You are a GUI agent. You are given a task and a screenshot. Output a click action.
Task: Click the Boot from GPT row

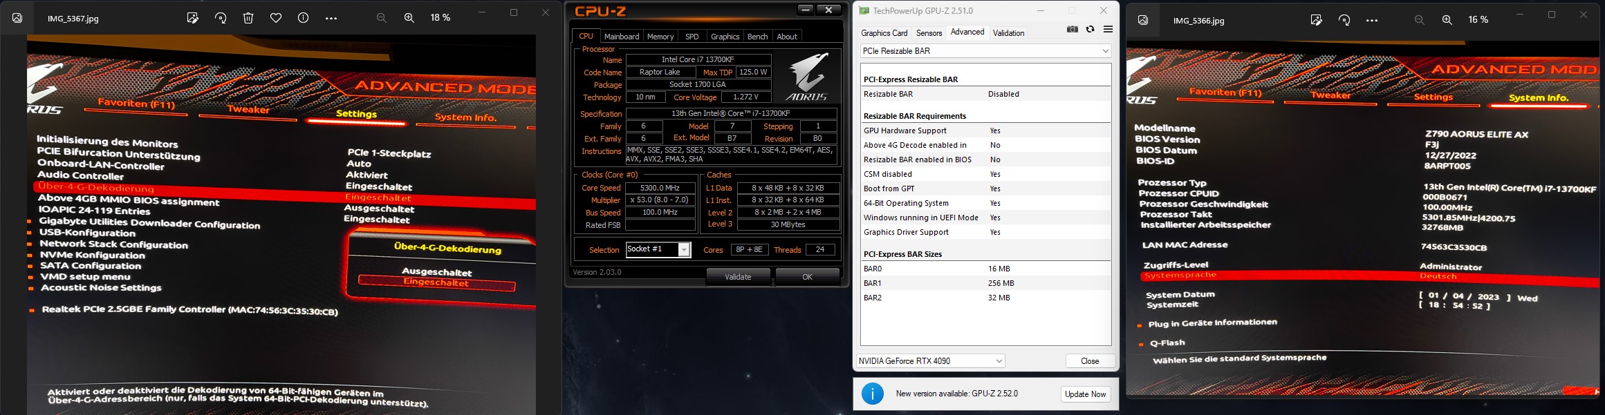(x=985, y=189)
